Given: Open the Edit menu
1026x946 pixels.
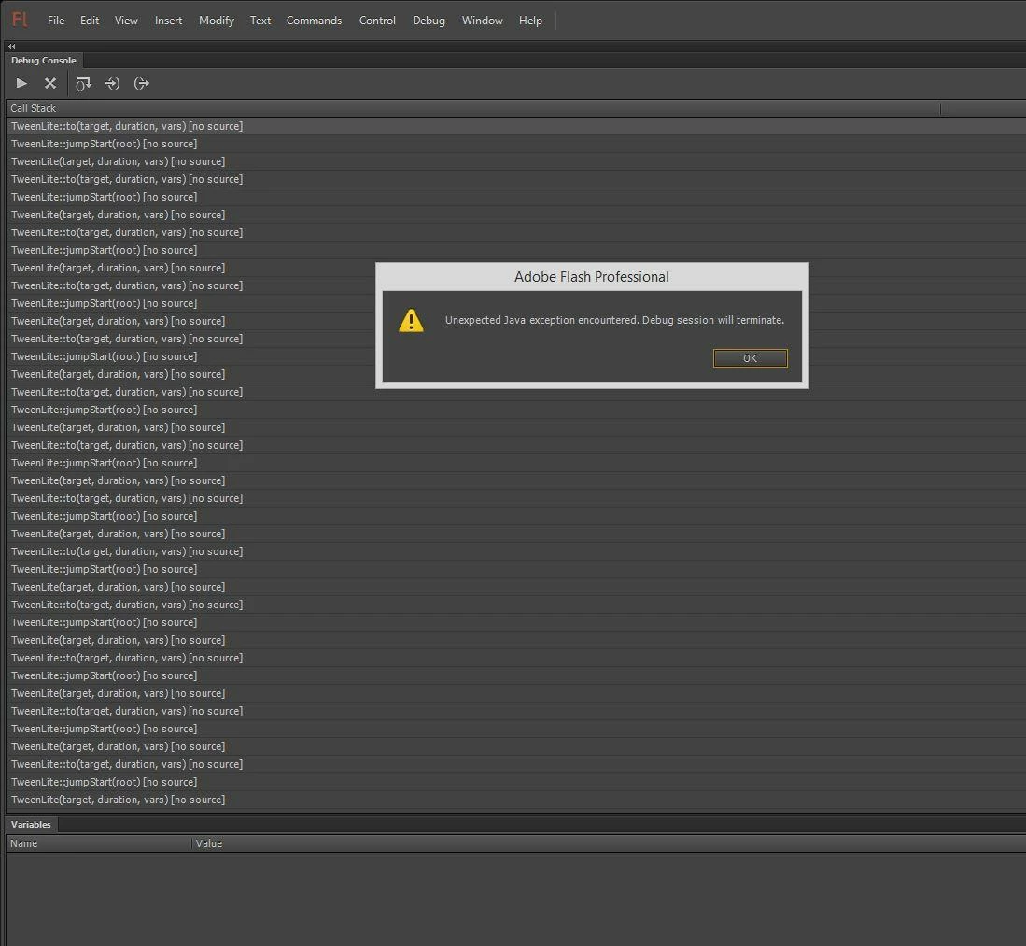Looking at the screenshot, I should [x=90, y=21].
